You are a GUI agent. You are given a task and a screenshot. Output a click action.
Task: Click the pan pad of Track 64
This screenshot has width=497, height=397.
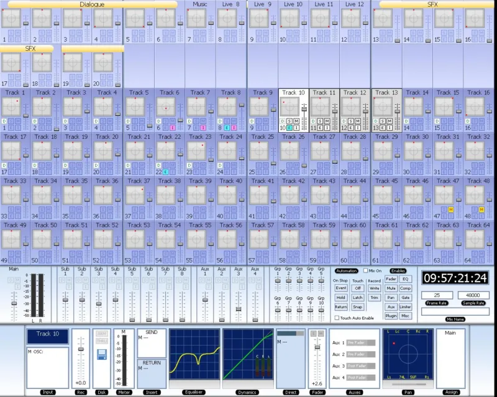tap(475, 239)
